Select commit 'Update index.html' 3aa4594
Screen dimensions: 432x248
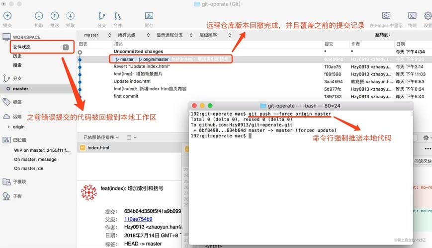pyautogui.click(x=255, y=81)
